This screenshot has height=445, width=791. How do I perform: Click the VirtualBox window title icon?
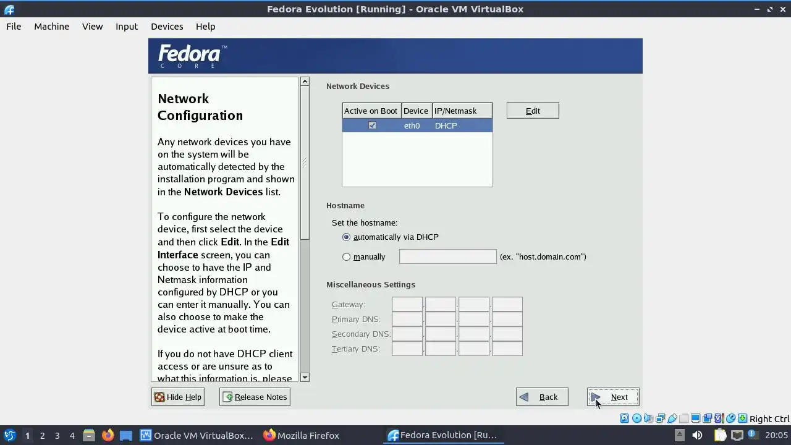[x=9, y=9]
